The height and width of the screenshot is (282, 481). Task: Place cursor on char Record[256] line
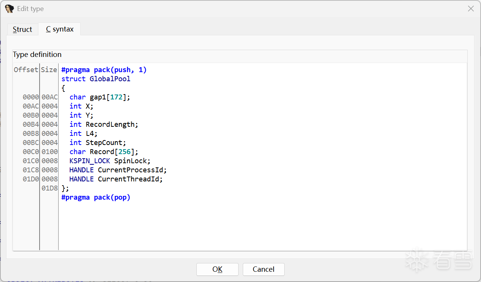coord(104,152)
